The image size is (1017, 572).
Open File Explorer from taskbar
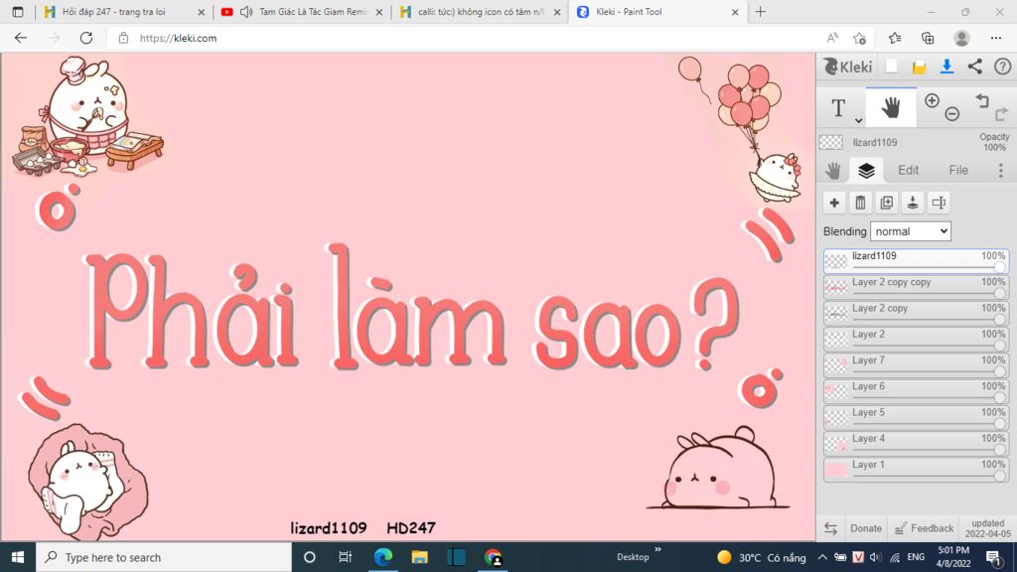pyautogui.click(x=420, y=557)
